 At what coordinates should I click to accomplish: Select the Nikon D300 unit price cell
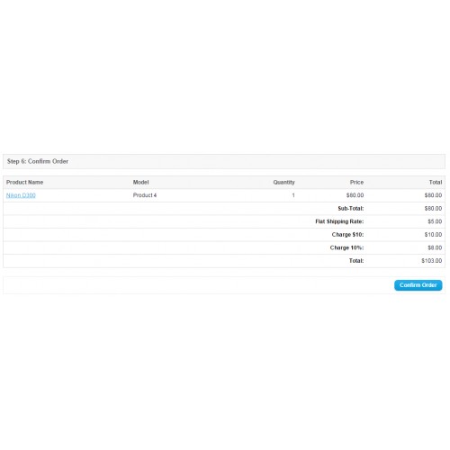(x=355, y=195)
